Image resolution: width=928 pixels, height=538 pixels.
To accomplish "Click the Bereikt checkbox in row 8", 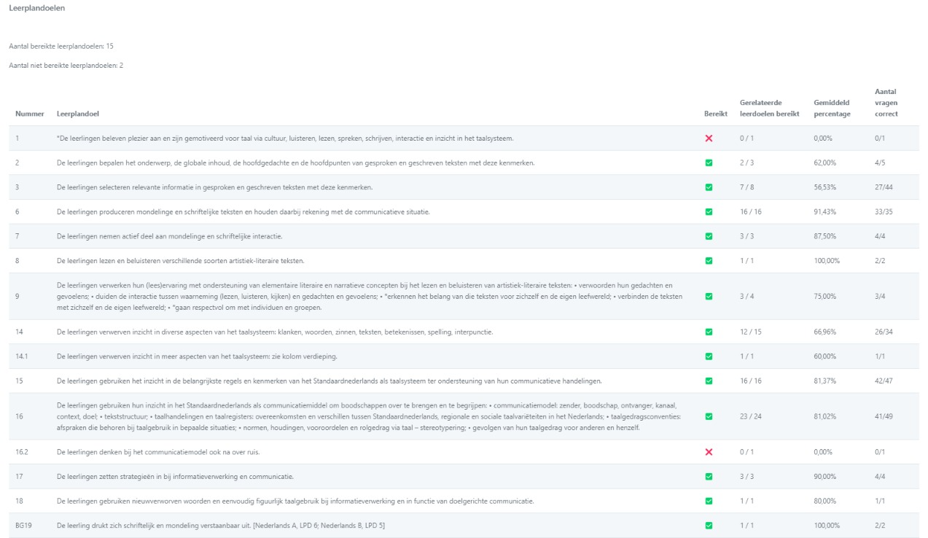I will (709, 260).
